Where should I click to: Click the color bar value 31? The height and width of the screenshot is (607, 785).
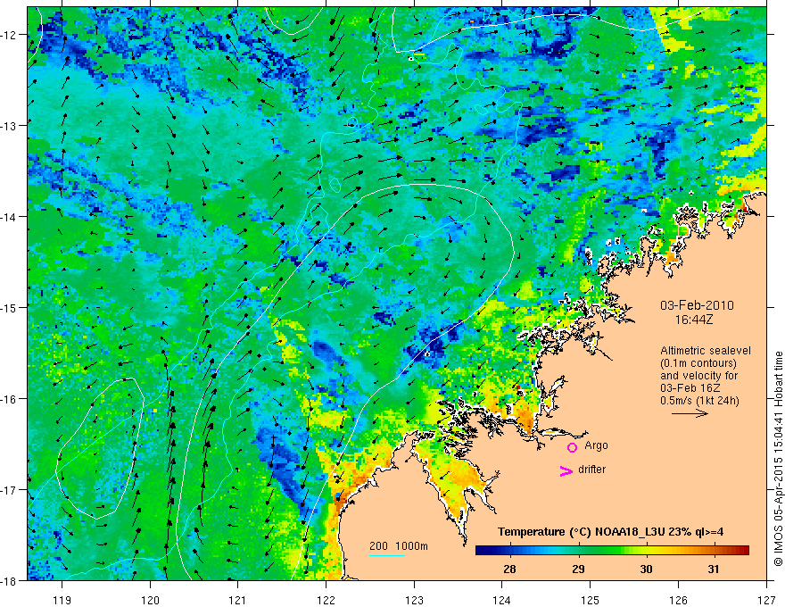point(714,569)
